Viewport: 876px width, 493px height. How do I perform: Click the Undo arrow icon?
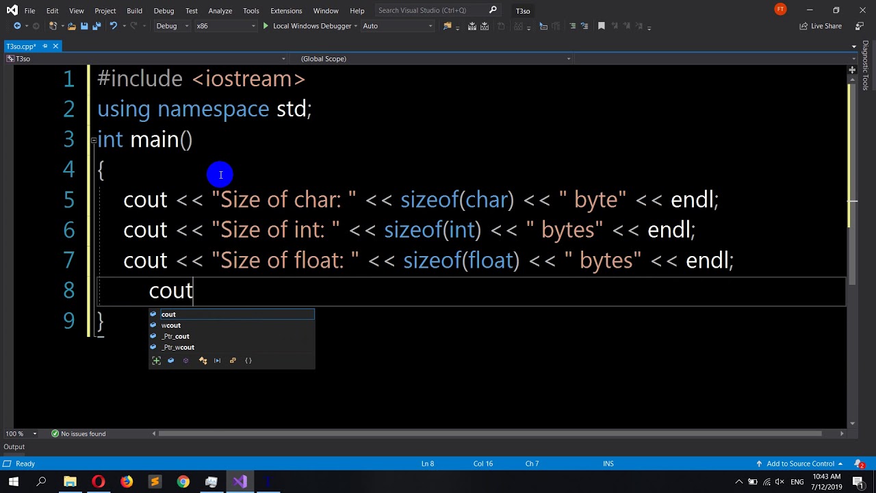pos(113,26)
